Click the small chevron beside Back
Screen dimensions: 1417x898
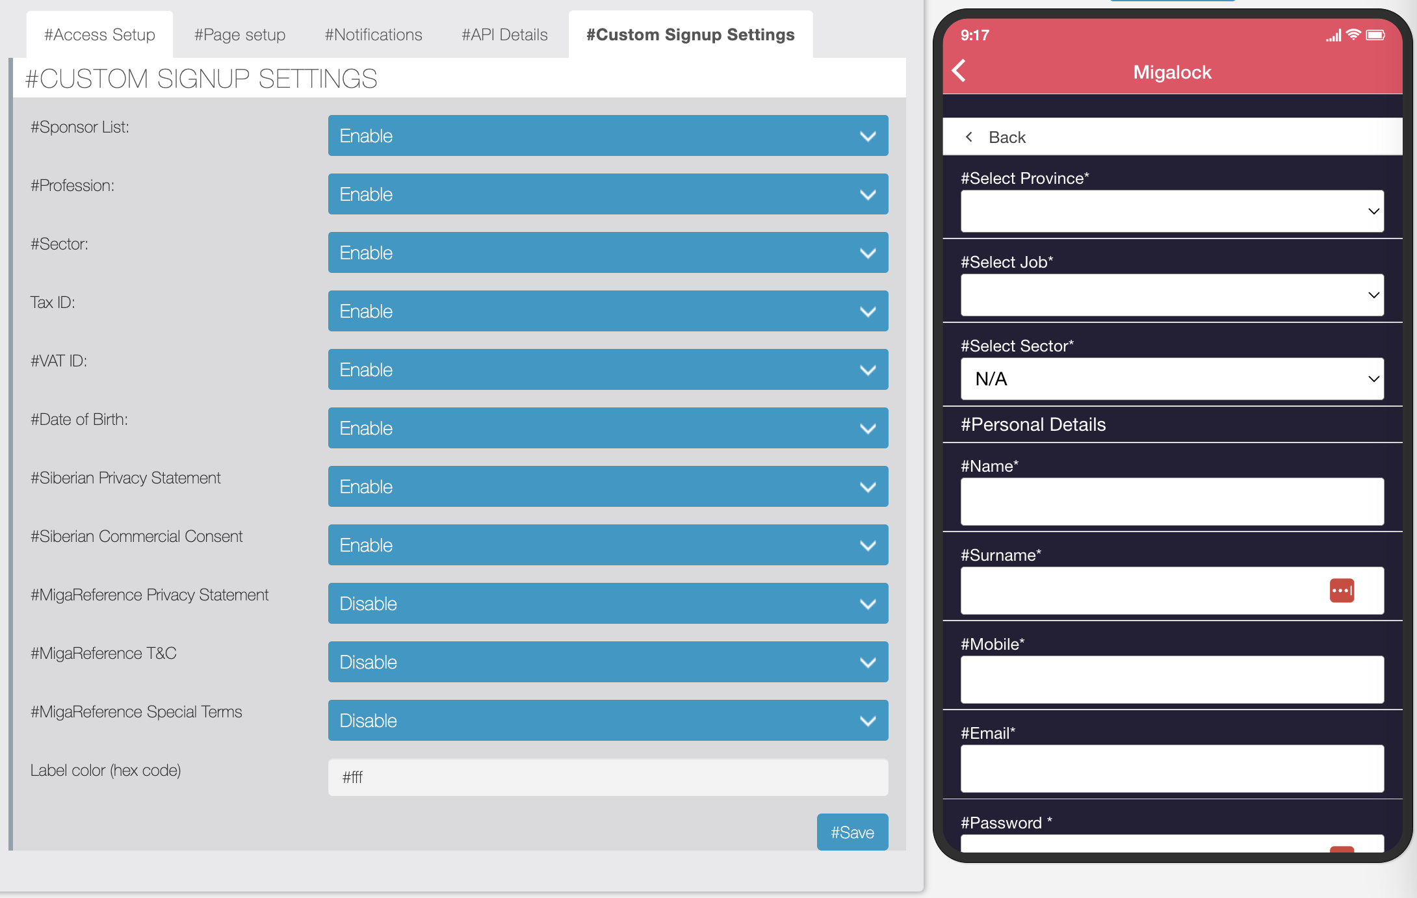tap(969, 137)
